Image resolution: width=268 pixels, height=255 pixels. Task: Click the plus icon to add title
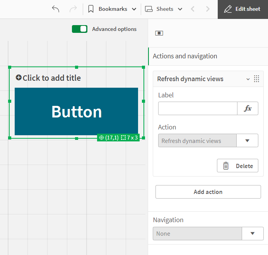coord(19,78)
